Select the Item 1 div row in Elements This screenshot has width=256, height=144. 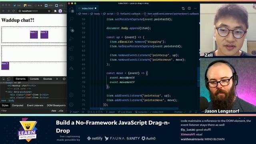coord(29,95)
